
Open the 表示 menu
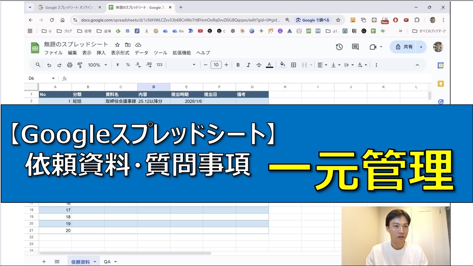(x=86, y=53)
